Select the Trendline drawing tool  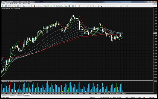[88, 6]
